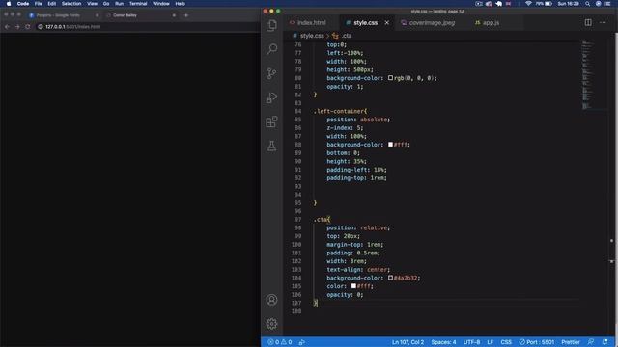The image size is (618, 347).
Task: Click Ln 107, Col 2 status entry
Action: pos(407,342)
